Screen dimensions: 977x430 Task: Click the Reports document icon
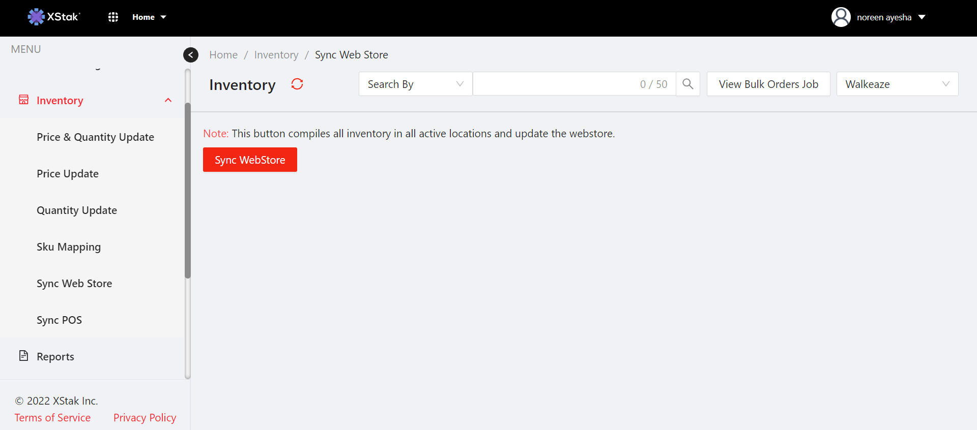tap(24, 356)
